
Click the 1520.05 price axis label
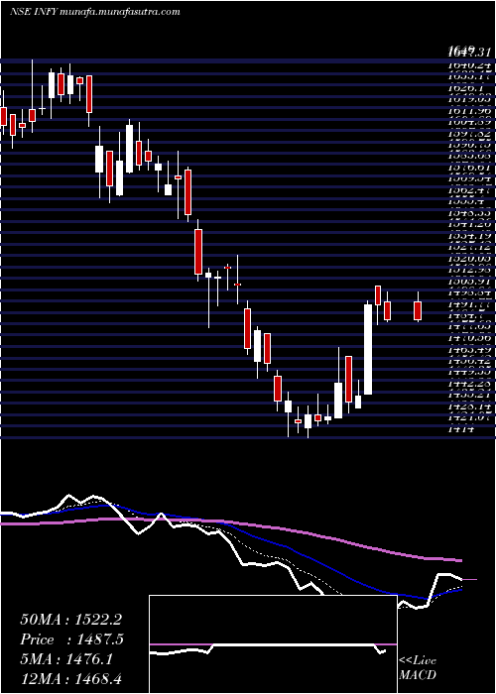[469, 258]
